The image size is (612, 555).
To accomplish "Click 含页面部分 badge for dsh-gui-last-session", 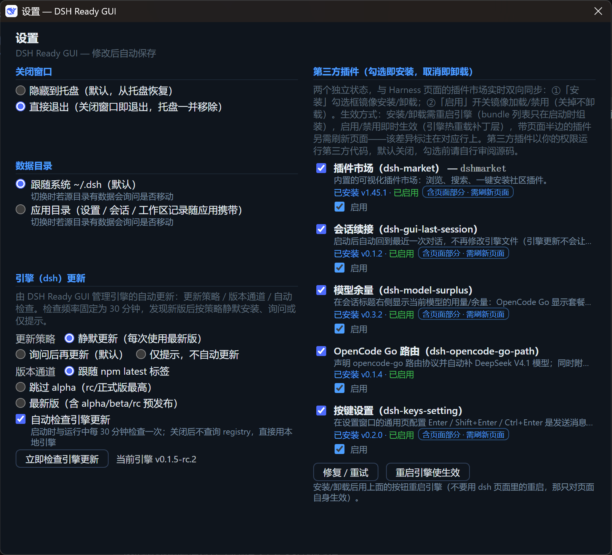I will click(x=463, y=253).
